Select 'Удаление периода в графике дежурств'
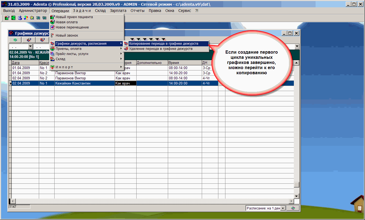 (x=161, y=49)
